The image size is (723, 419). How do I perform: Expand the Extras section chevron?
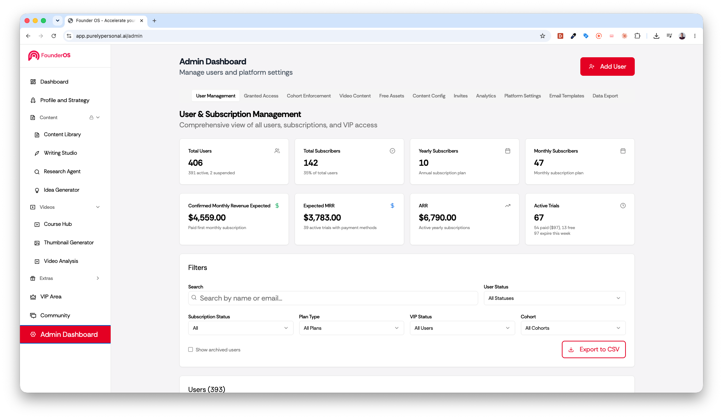(98, 278)
